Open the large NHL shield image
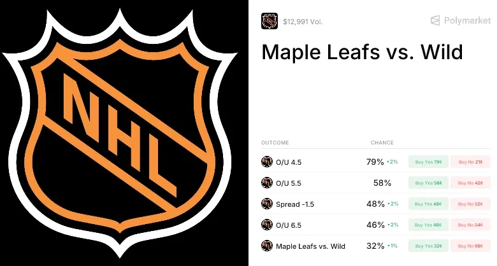497x266 pixels. tap(124, 132)
